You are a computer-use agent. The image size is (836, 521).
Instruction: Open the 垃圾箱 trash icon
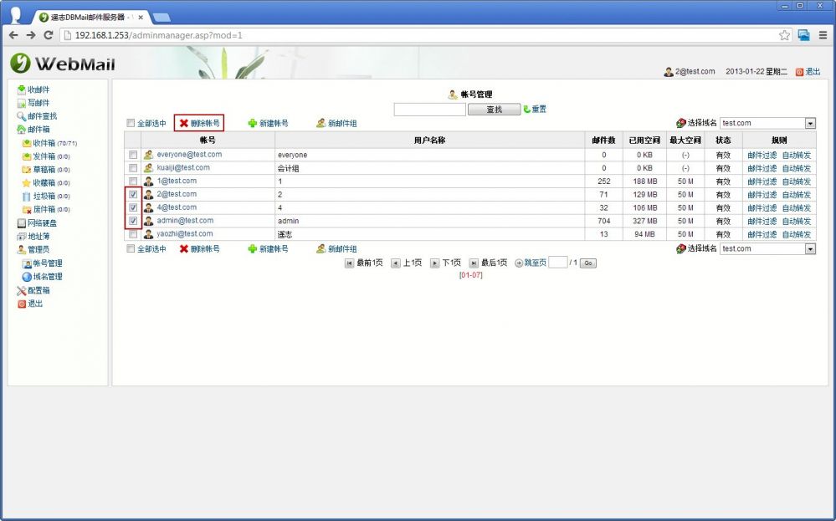(27, 196)
